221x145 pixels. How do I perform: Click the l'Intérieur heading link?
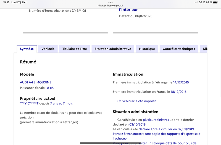click(128, 10)
